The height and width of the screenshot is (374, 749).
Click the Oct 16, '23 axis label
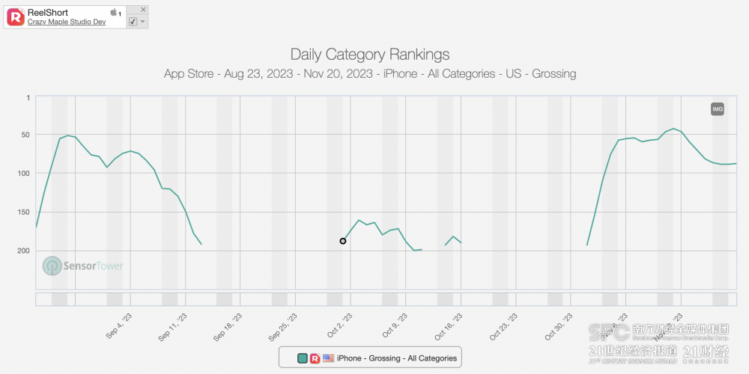449,327
